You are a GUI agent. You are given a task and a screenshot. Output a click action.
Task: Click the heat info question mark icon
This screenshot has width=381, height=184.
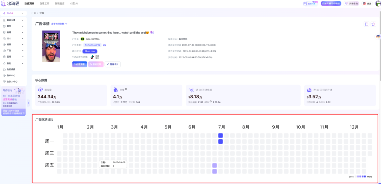click(x=126, y=89)
